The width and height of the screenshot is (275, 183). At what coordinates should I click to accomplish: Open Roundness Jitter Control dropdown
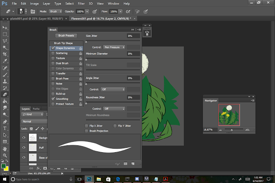(x=114, y=109)
